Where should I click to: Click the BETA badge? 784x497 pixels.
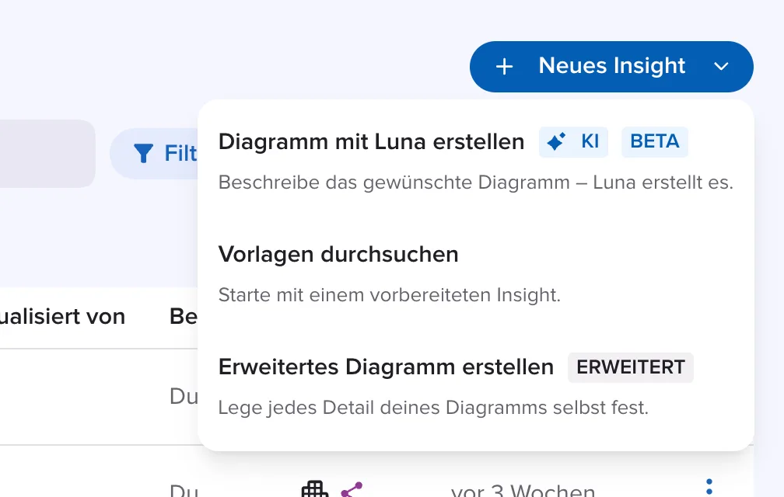tap(655, 141)
